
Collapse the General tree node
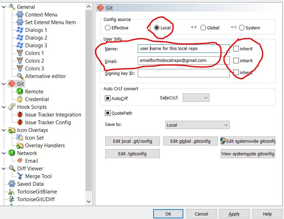[3, 7]
